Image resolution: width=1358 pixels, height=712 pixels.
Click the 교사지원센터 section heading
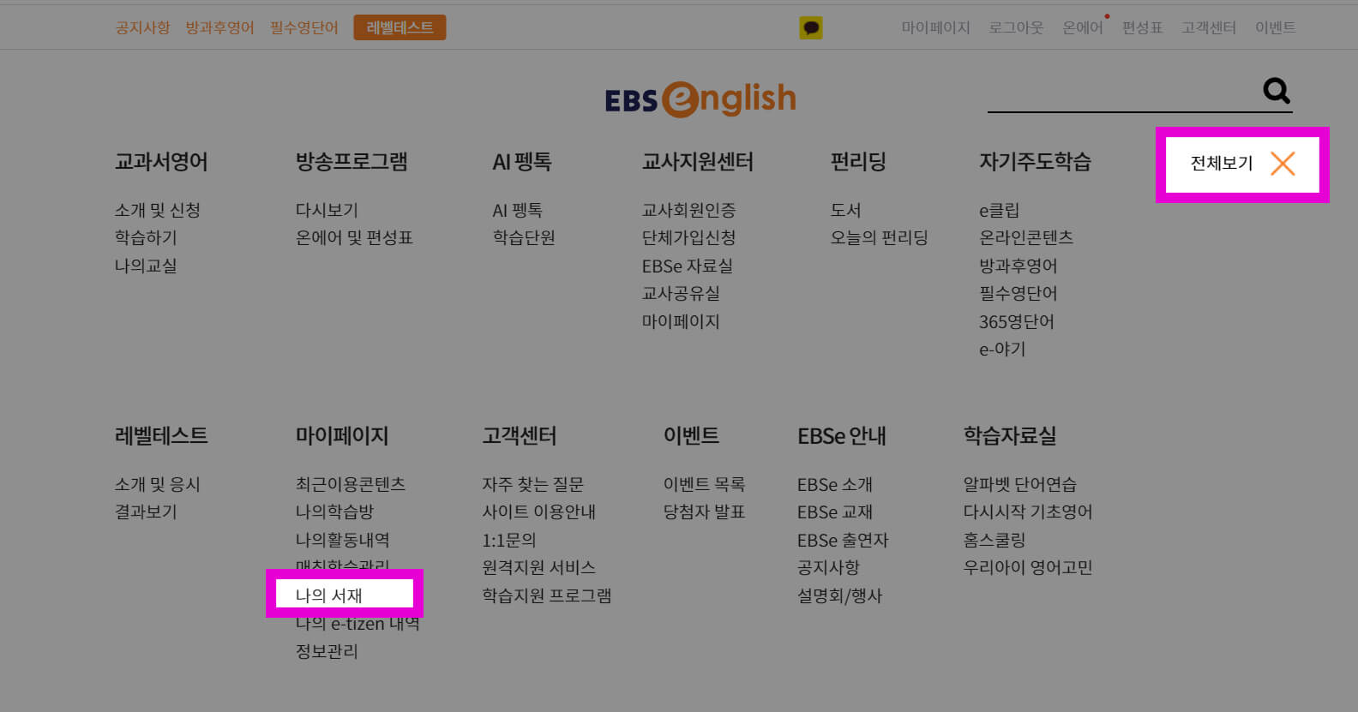point(698,162)
